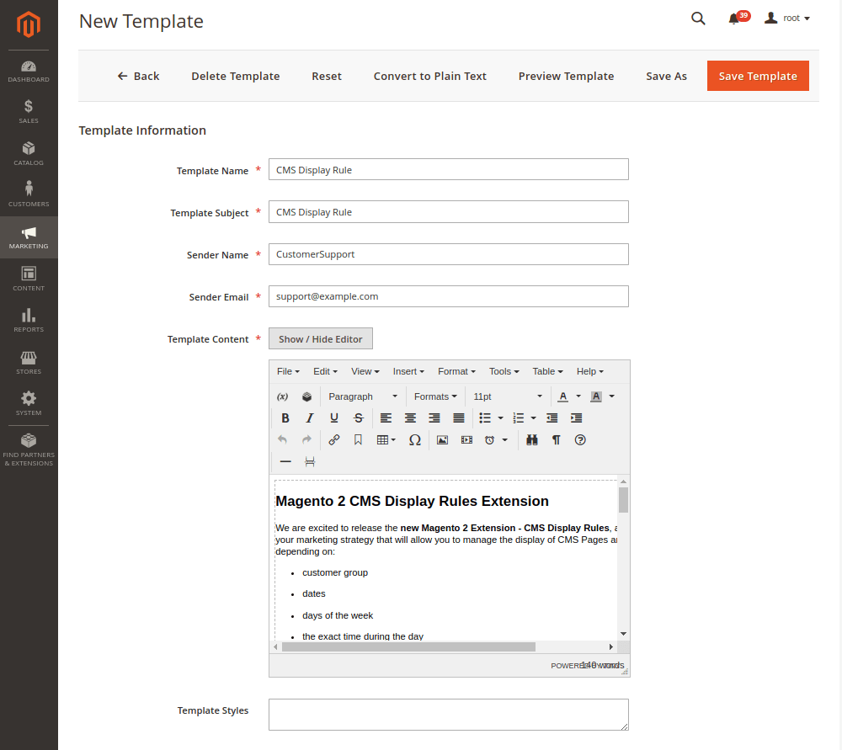Increase indent in editor toolbar
The height and width of the screenshot is (750, 842).
576,418
